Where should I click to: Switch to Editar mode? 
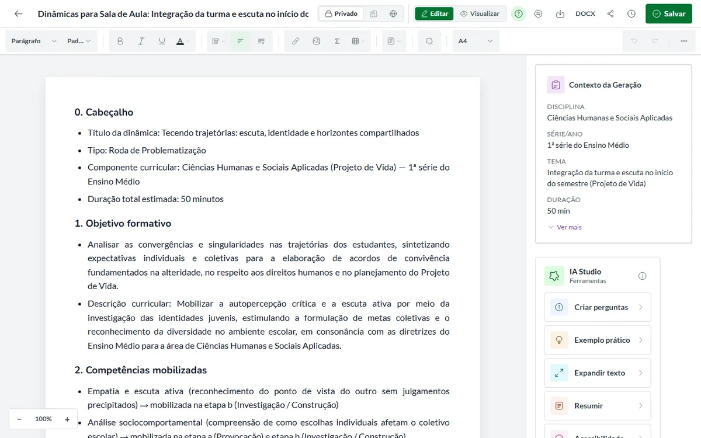pyautogui.click(x=434, y=13)
